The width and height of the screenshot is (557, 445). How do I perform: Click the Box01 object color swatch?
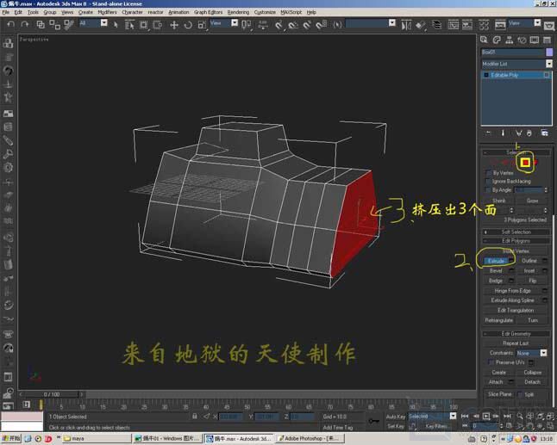(549, 53)
